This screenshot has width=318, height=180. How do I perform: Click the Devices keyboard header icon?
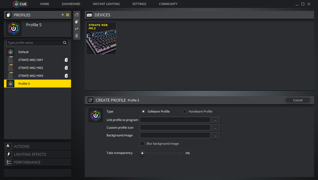89,15
